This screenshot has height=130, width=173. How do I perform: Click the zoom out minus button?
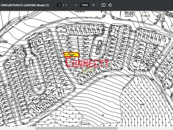[x=76, y=5]
